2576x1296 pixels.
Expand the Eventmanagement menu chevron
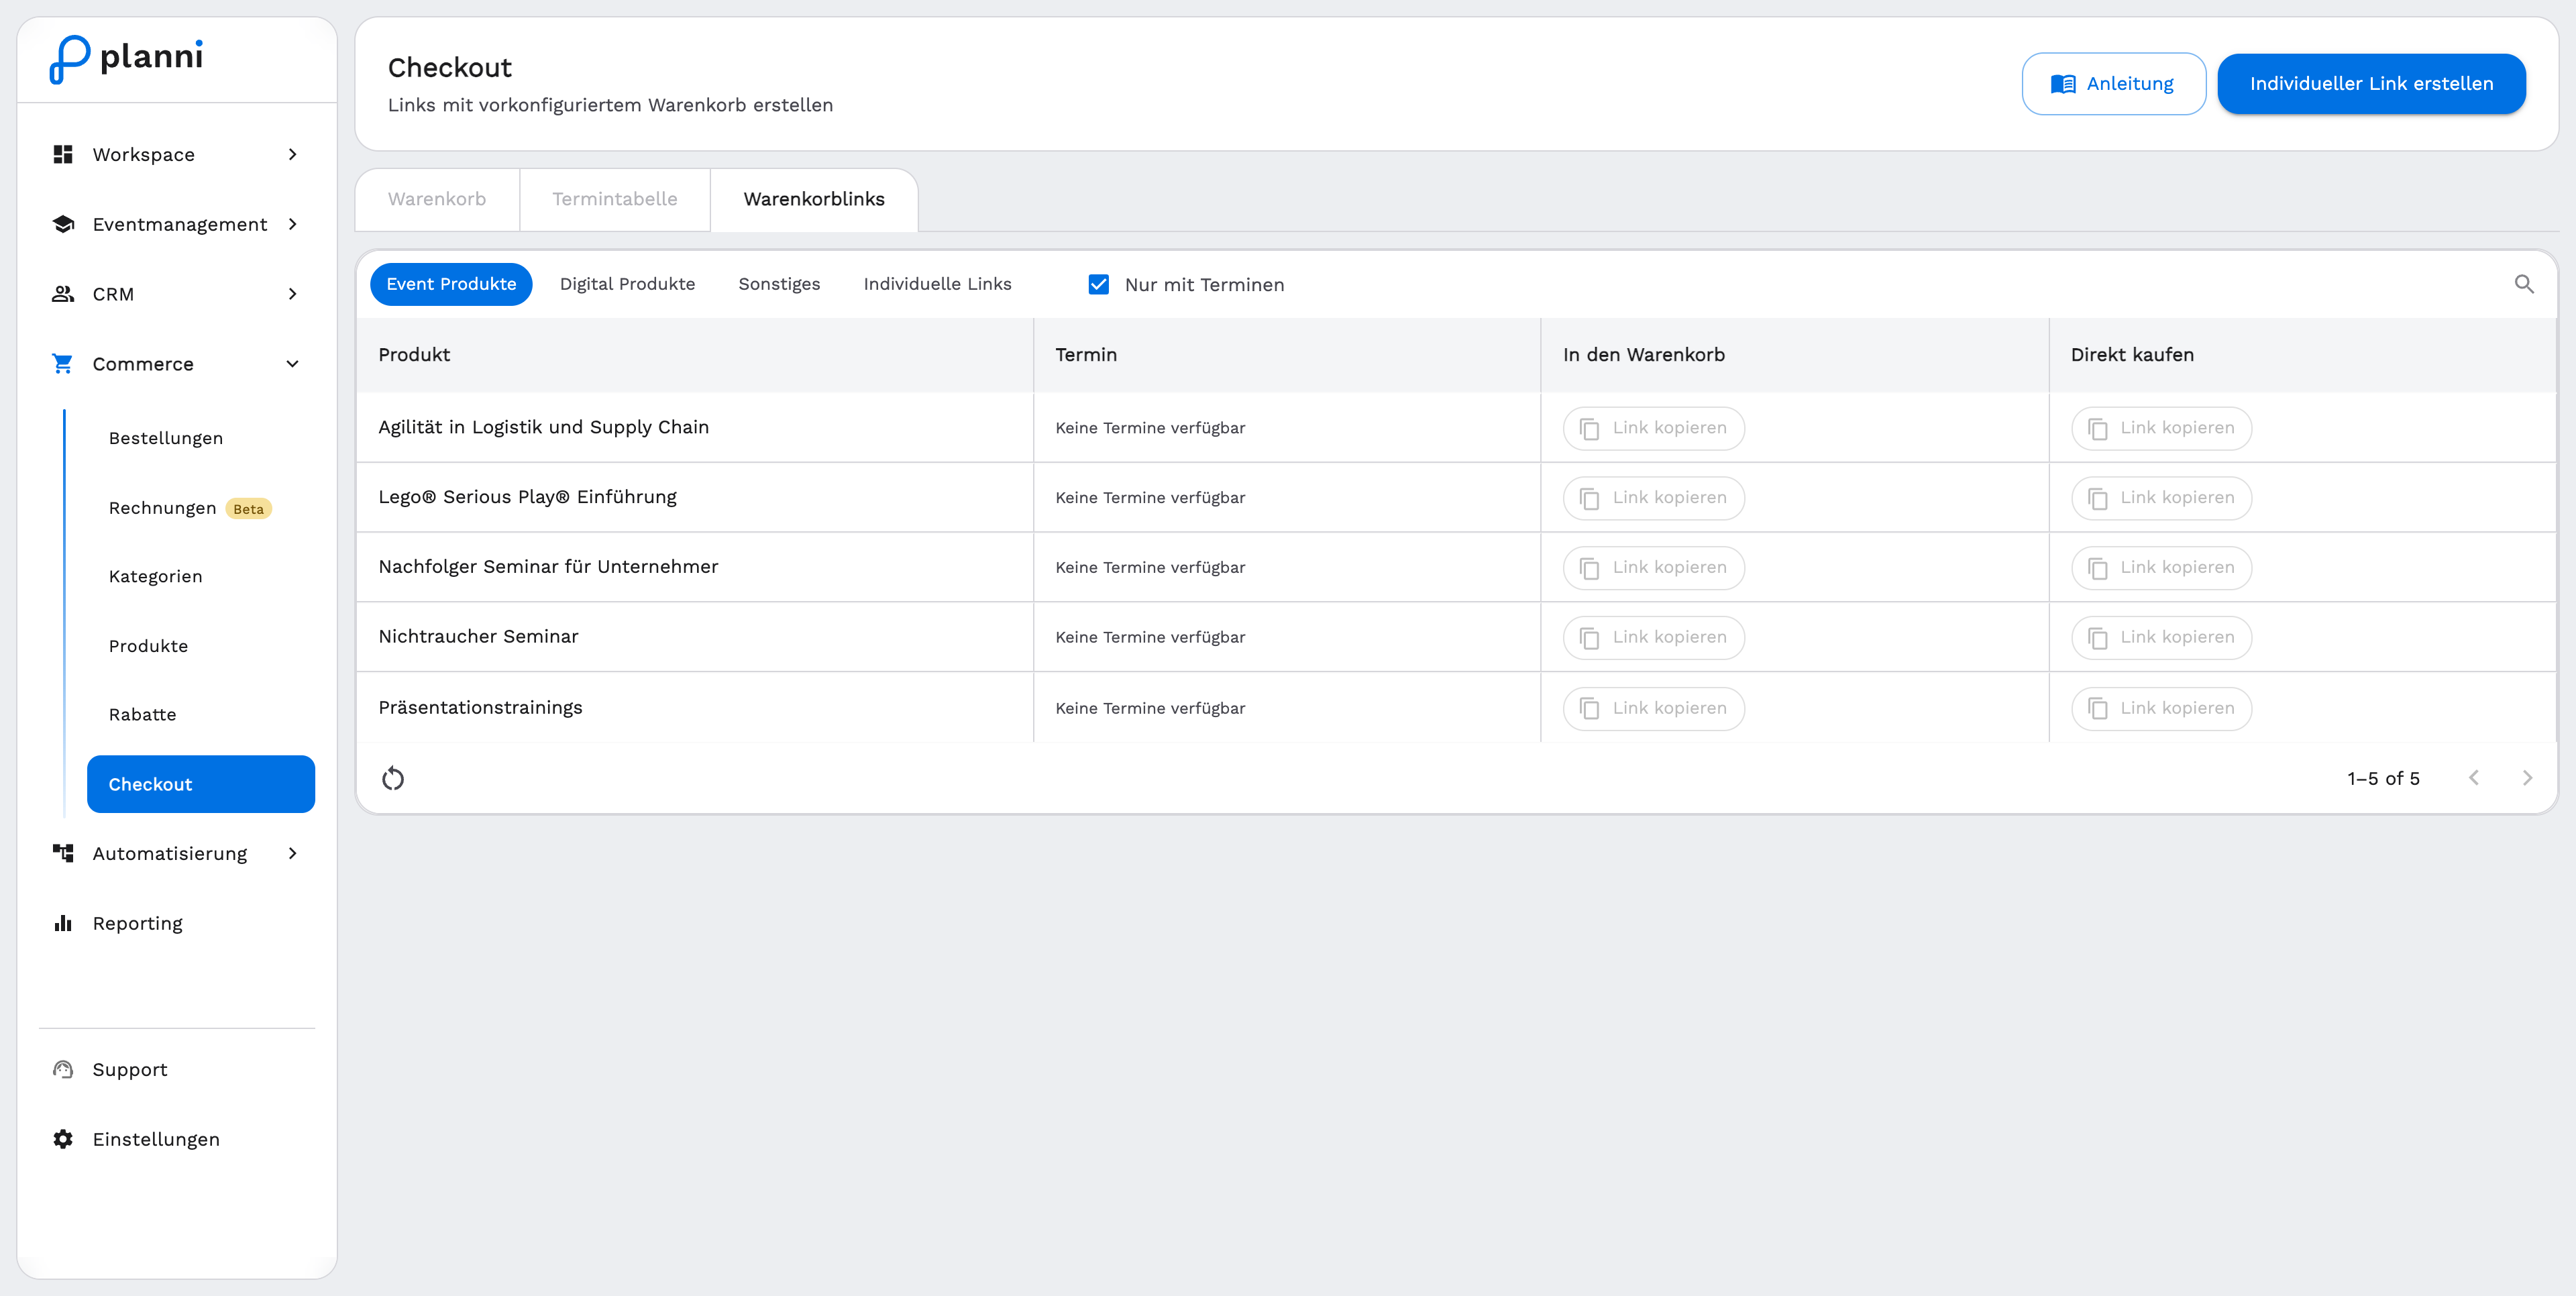pyautogui.click(x=293, y=224)
